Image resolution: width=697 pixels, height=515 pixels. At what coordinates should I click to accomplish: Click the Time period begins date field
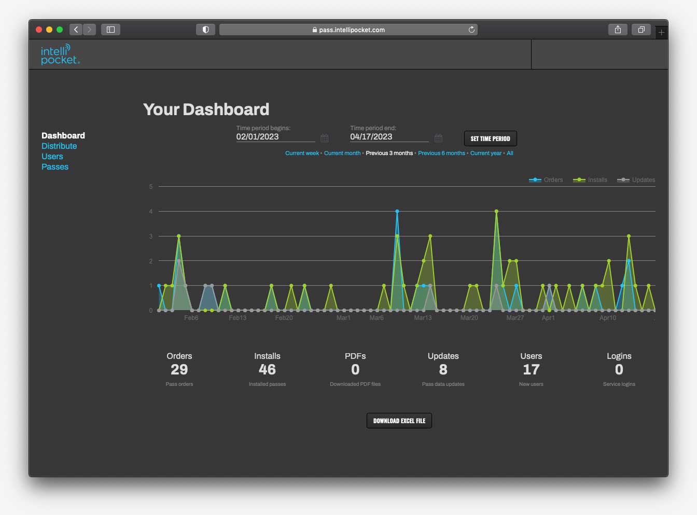pyautogui.click(x=275, y=137)
